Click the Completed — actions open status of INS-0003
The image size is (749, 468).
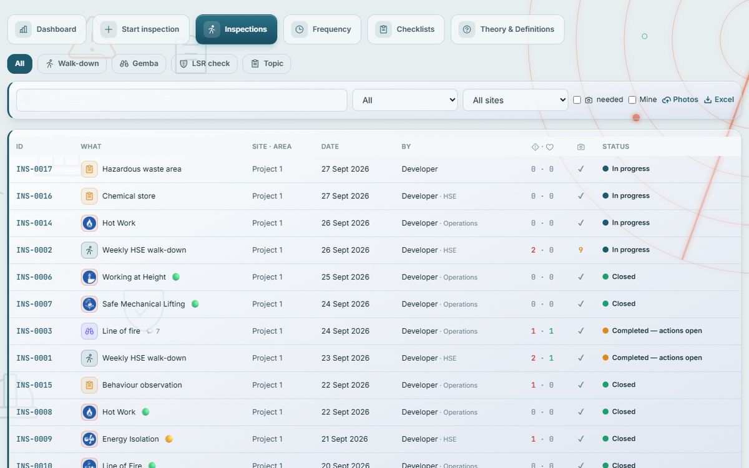tap(652, 331)
